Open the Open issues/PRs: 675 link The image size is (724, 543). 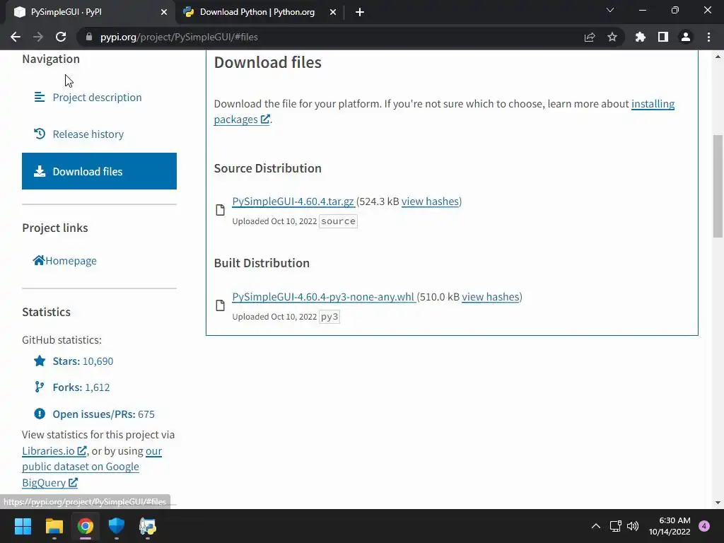click(x=103, y=414)
